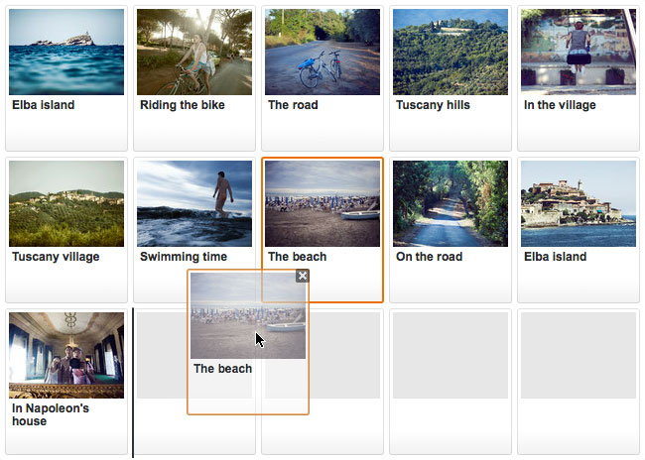Select the On the road thumbnail
This screenshot has width=645, height=460.
point(451,203)
